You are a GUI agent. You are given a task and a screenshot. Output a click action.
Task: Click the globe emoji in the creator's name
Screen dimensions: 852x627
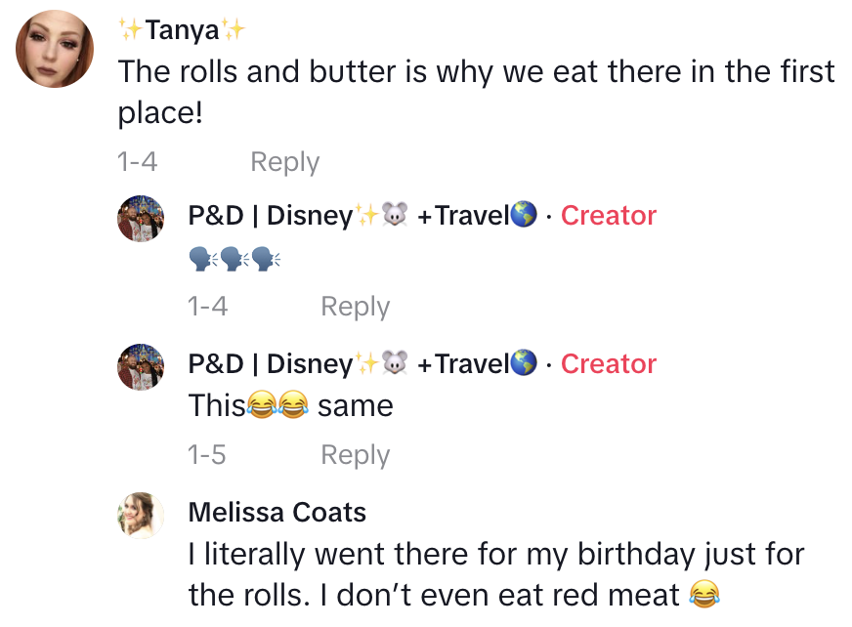click(x=525, y=215)
